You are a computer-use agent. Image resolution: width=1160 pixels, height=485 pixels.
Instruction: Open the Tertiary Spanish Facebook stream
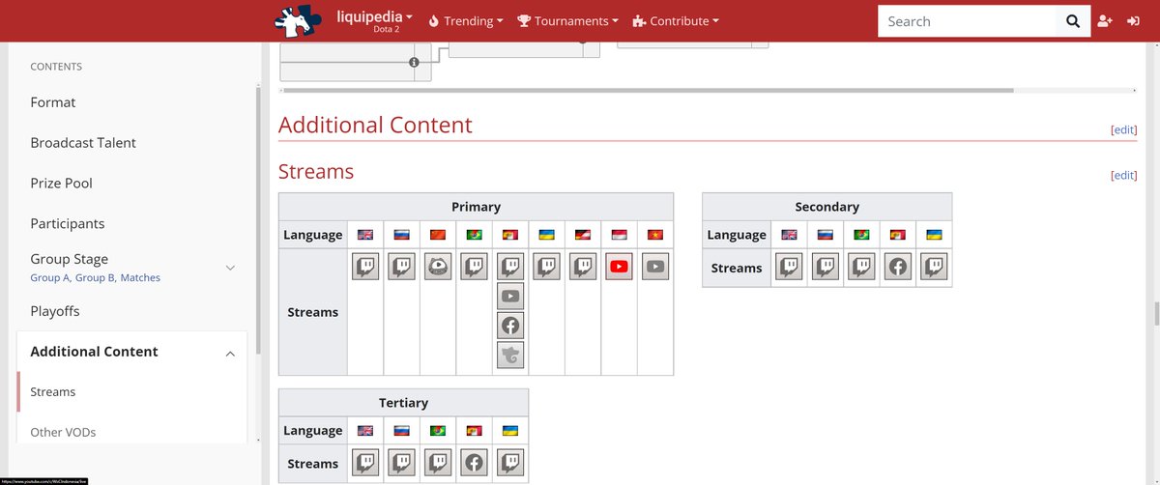click(x=475, y=463)
